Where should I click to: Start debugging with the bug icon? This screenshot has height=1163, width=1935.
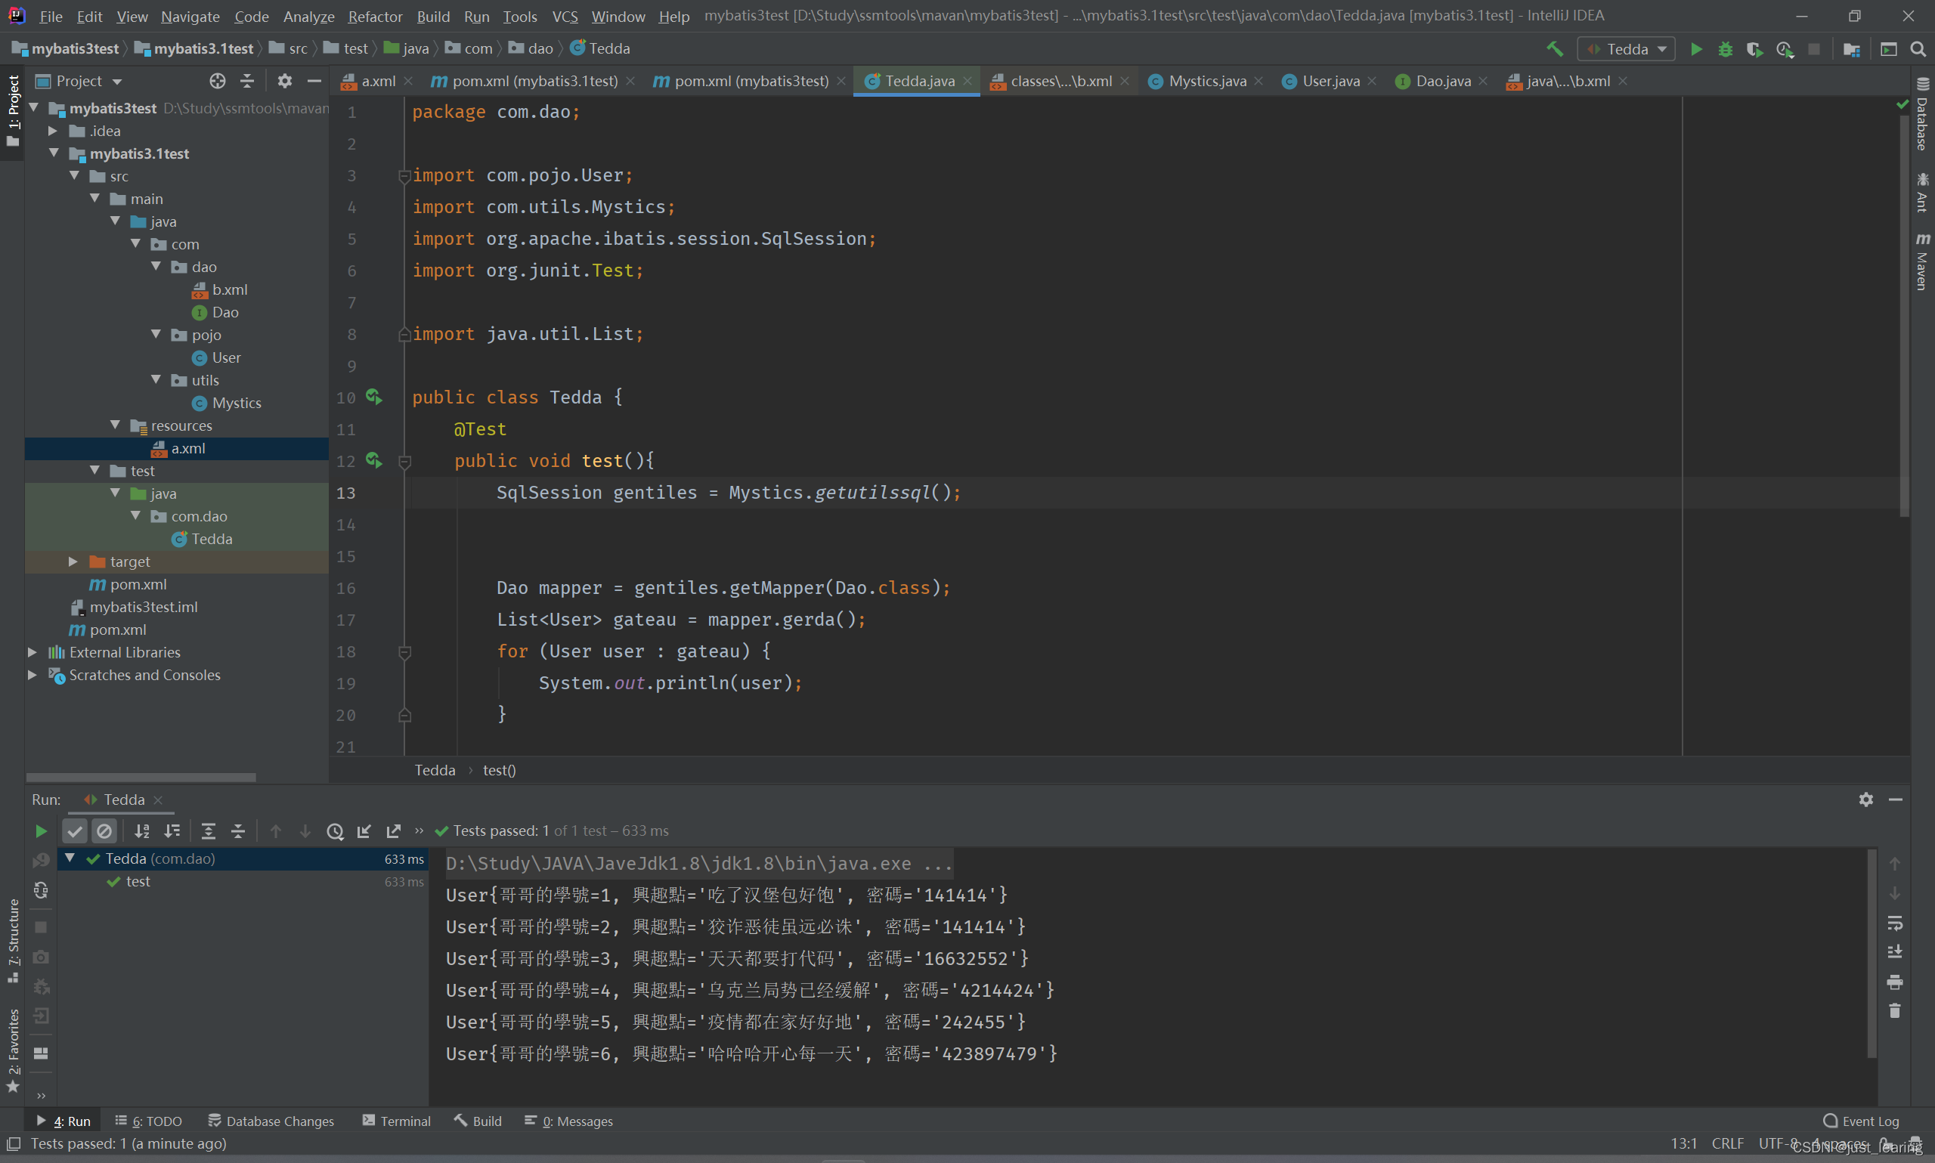click(1726, 48)
